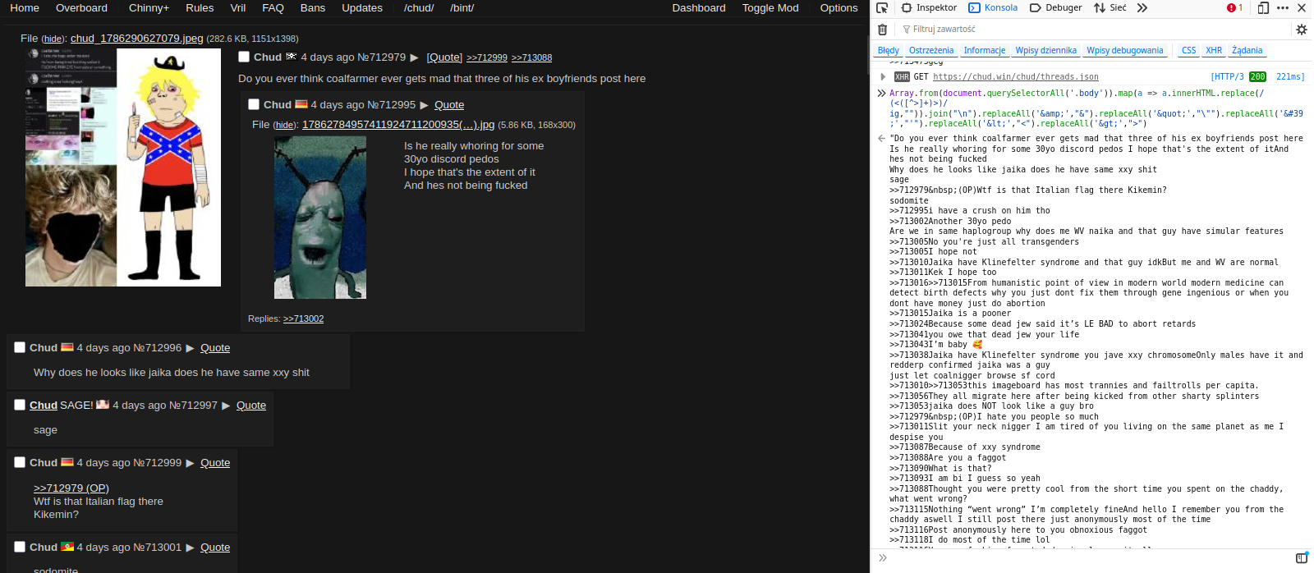Open the chud_1786290627079.jpeg file link
This screenshot has height=573, width=1314.
(x=136, y=38)
